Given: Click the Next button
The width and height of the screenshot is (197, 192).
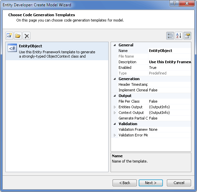Looking at the screenshot, I should click(x=151, y=183).
